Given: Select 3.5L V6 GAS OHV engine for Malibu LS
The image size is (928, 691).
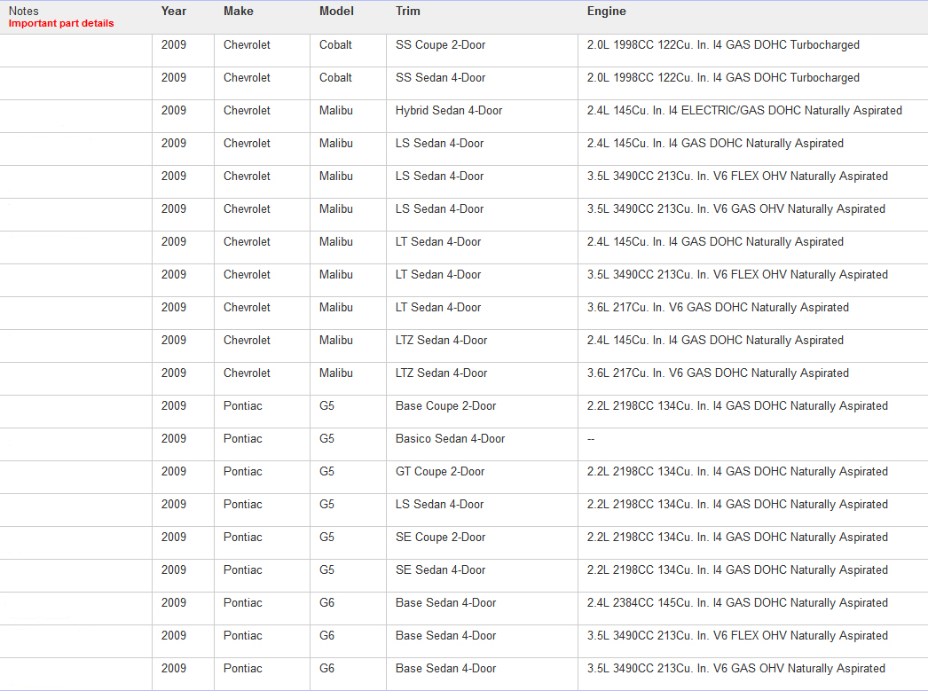Looking at the screenshot, I should [x=736, y=208].
